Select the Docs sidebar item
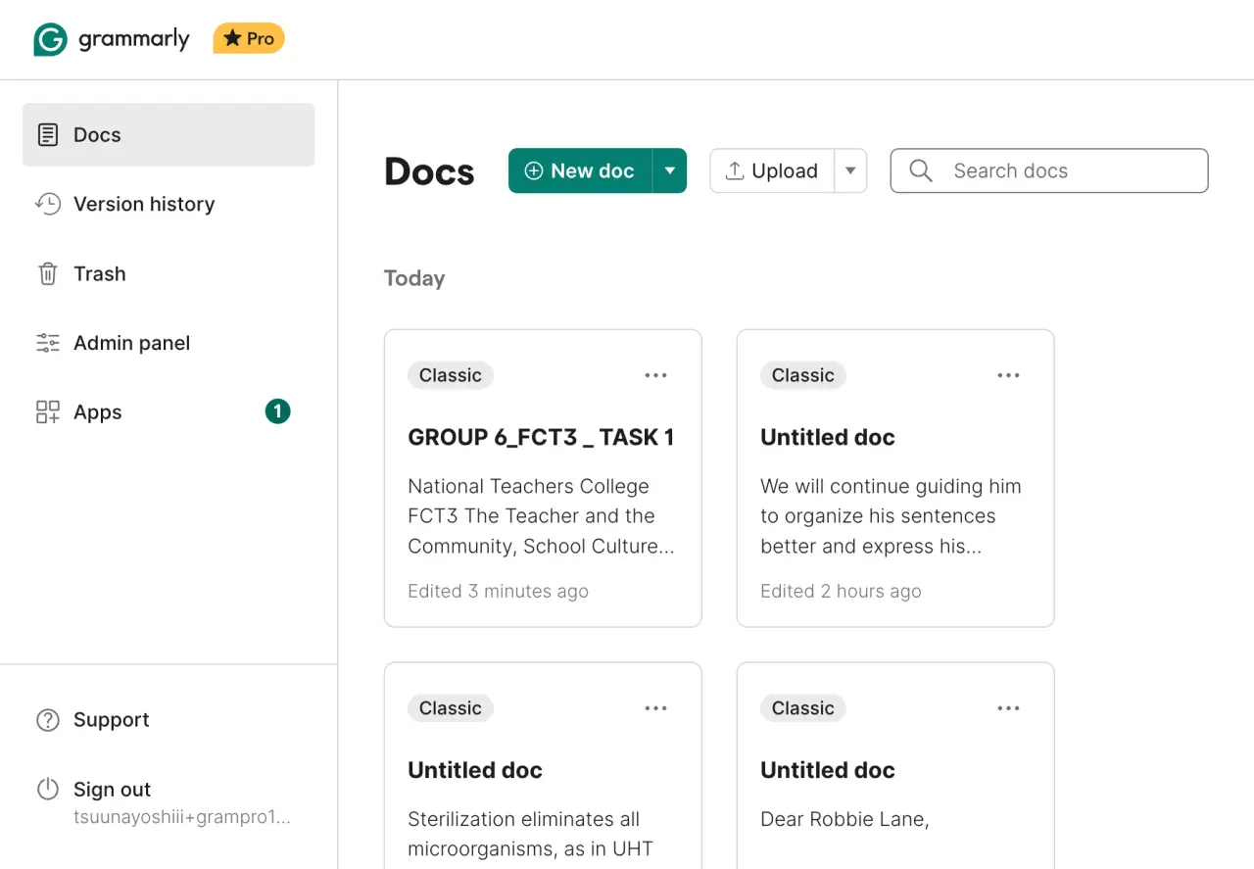This screenshot has width=1254, height=869. coord(169,134)
